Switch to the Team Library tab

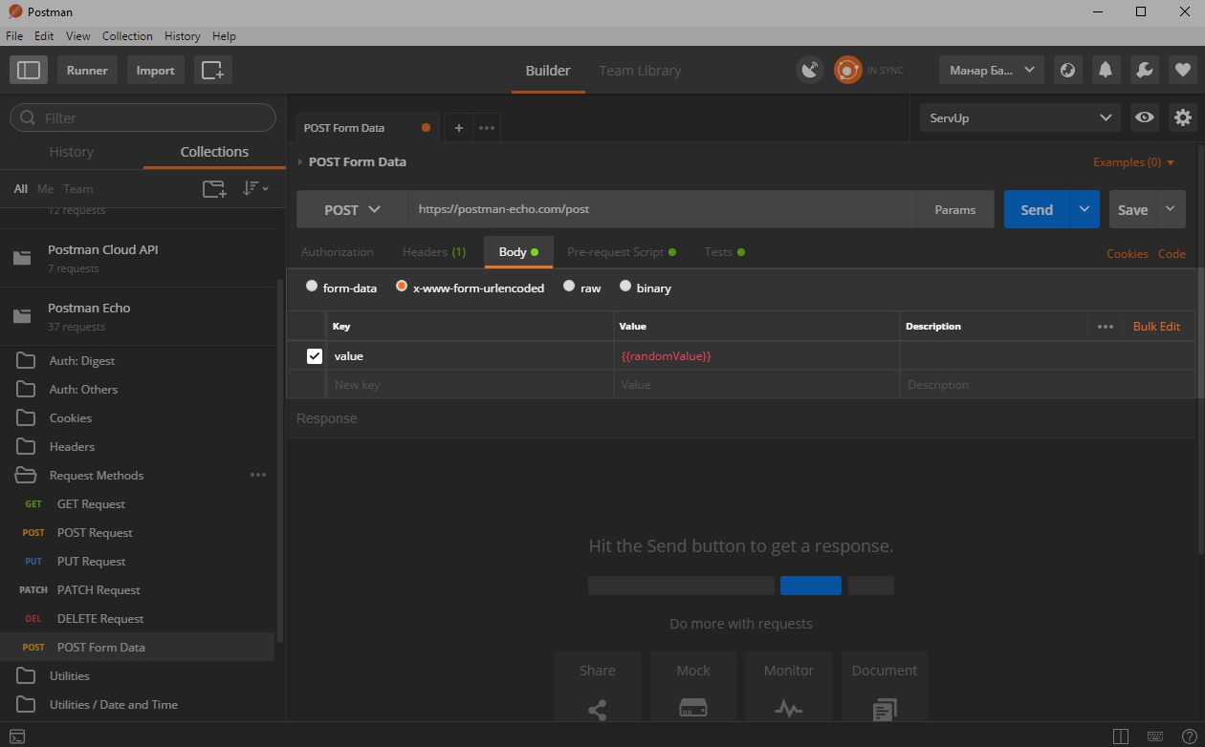[x=640, y=70]
